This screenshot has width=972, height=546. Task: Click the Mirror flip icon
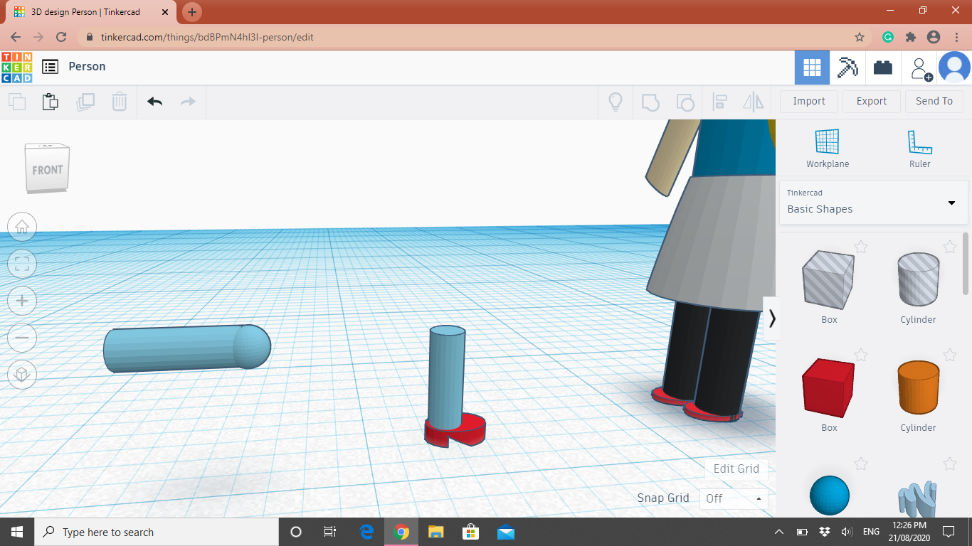(x=754, y=102)
